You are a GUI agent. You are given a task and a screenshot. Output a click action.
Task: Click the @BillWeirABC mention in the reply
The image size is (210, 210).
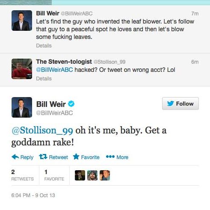(x=54, y=70)
